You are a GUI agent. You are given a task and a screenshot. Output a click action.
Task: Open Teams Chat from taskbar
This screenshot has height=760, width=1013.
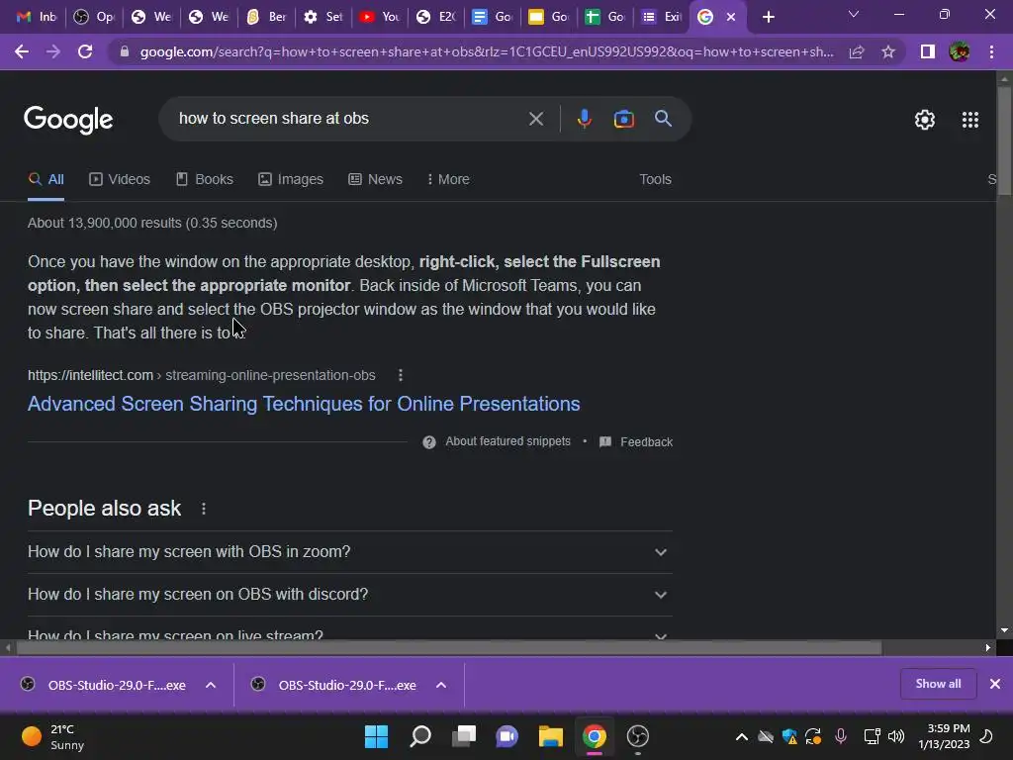tap(506, 736)
